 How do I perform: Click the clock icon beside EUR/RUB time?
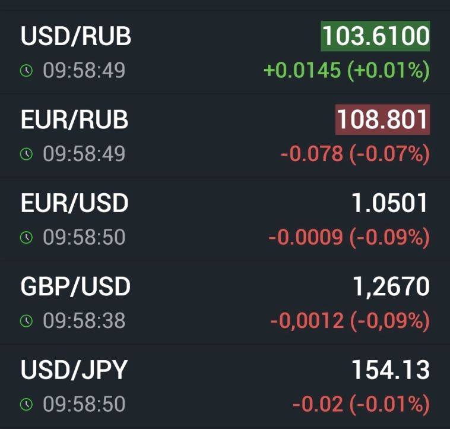(26, 154)
